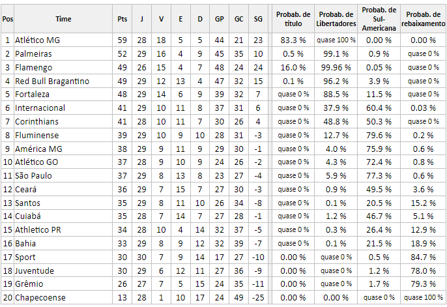Click the SG column header
Screen dimensions: 447x307
(x=258, y=19)
